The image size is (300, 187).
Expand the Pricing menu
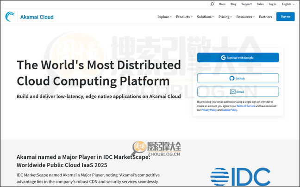[x=225, y=17]
